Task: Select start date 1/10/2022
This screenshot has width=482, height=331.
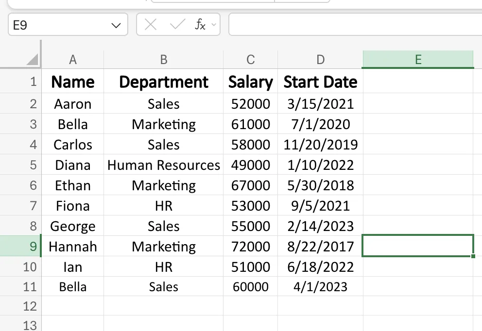Action: coord(320,165)
